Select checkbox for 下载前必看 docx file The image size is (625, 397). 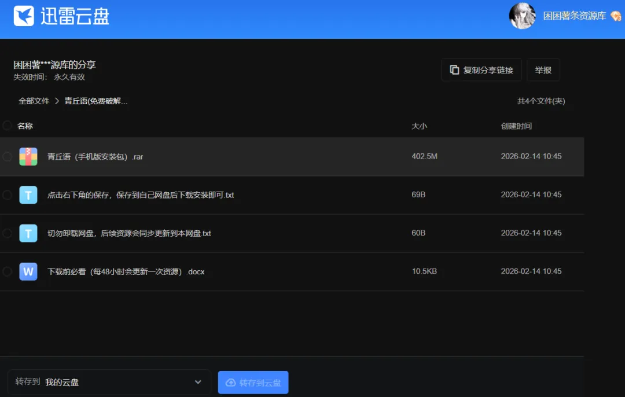[7, 271]
